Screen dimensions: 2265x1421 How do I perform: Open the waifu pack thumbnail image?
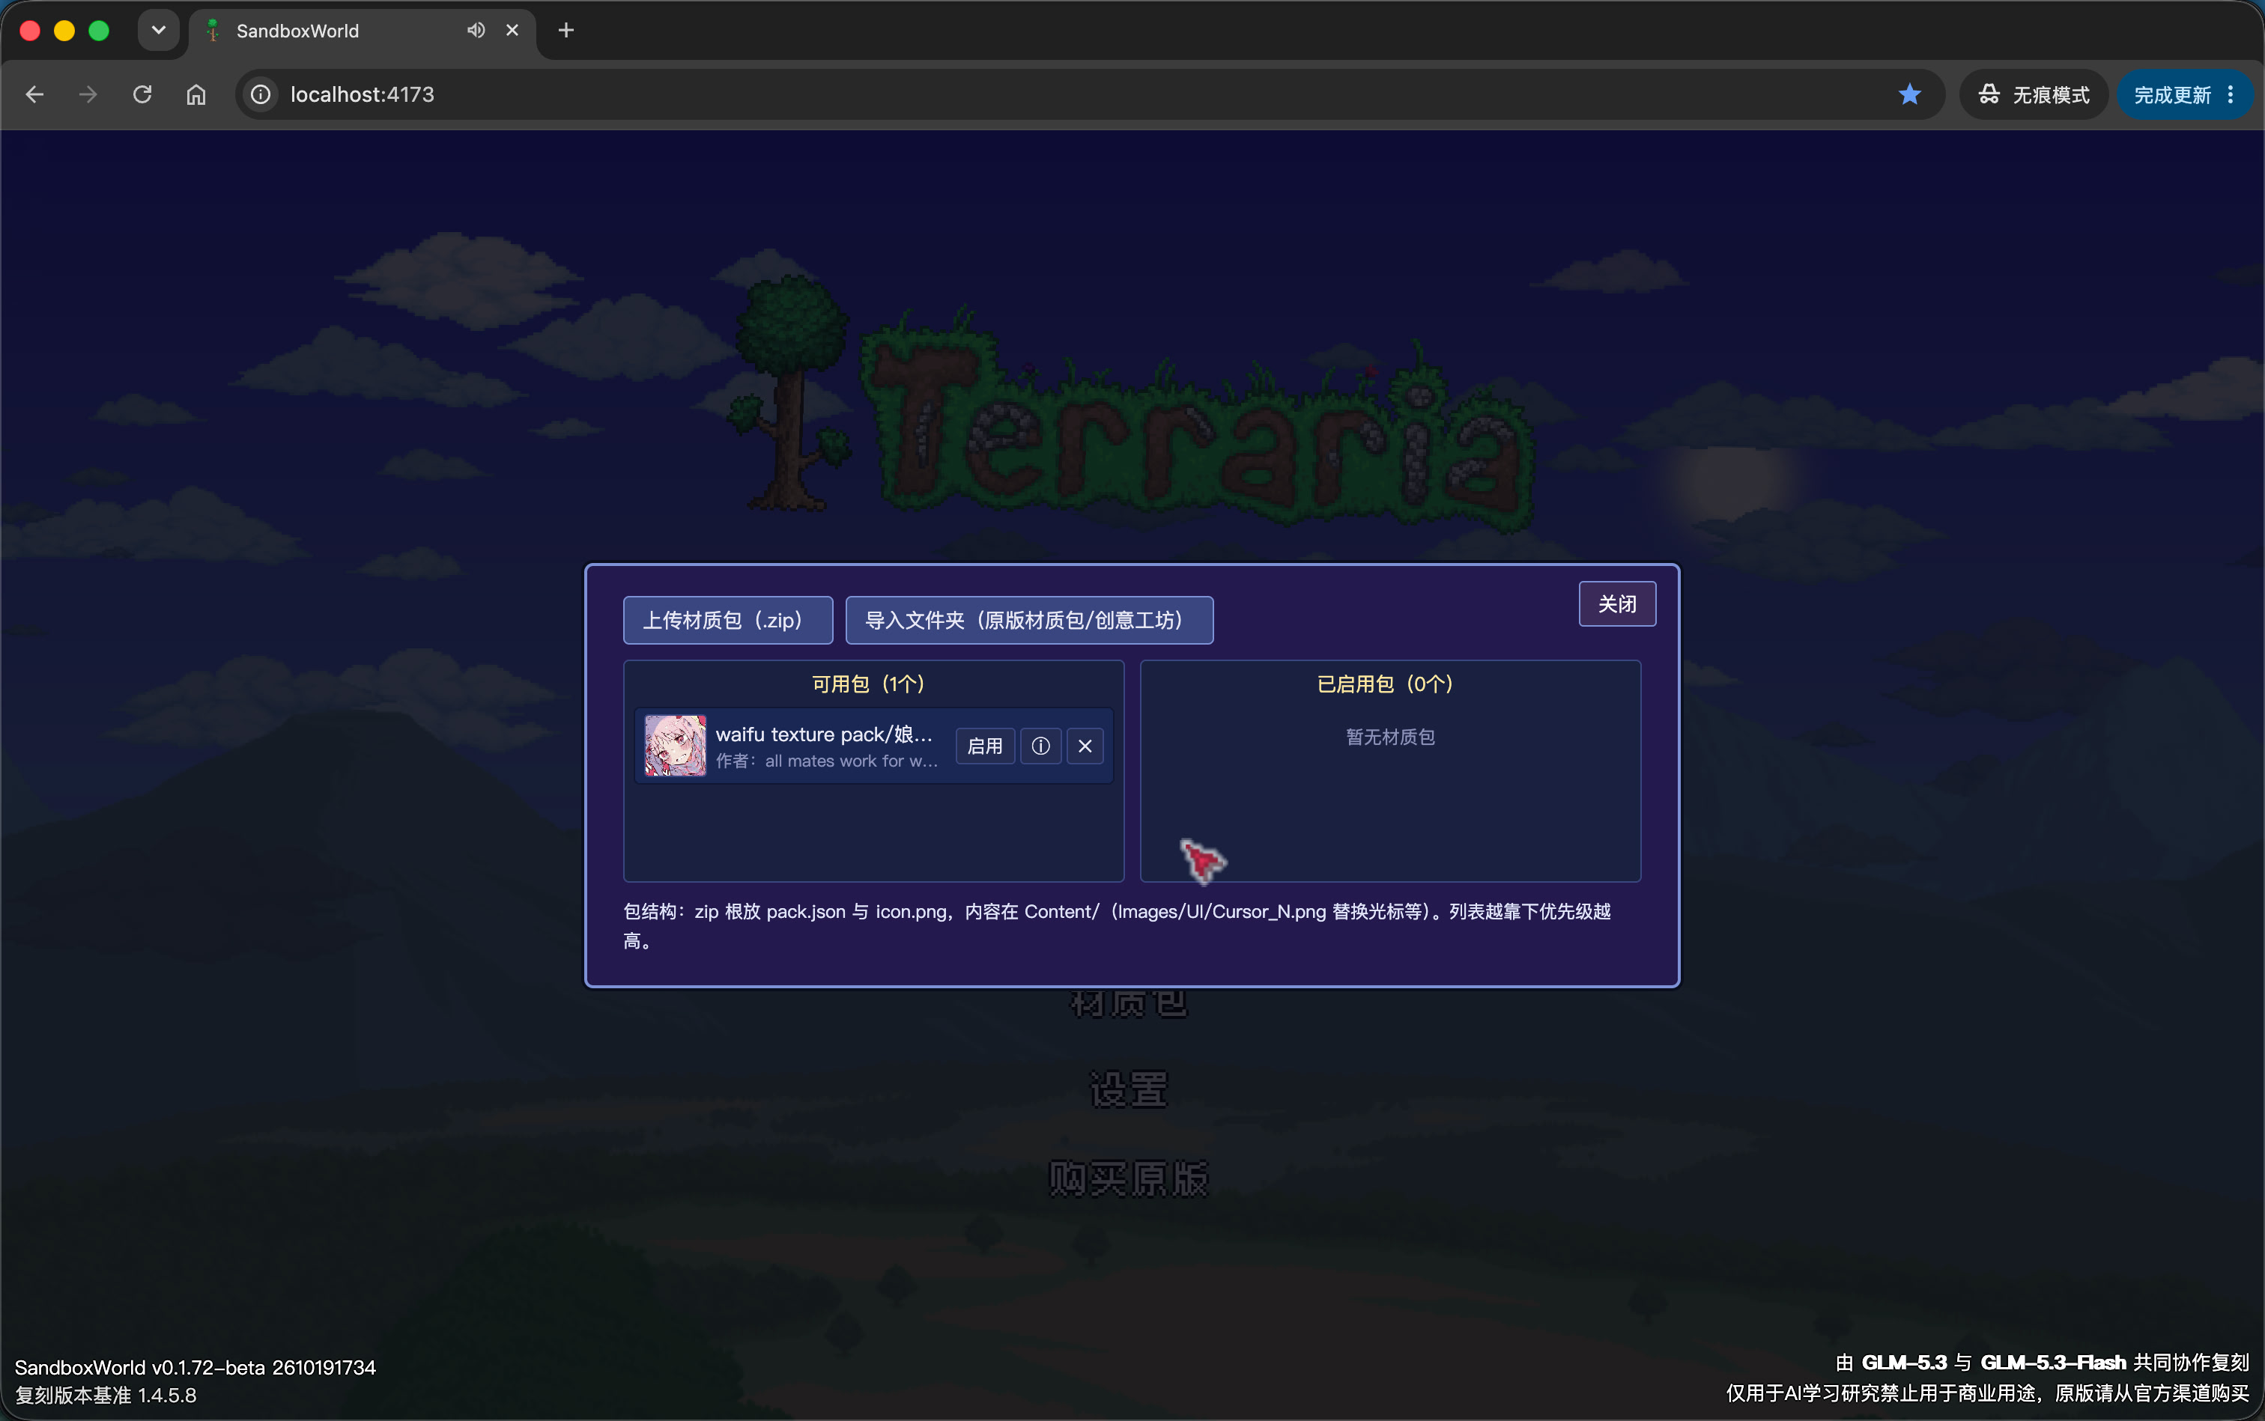[x=674, y=746]
